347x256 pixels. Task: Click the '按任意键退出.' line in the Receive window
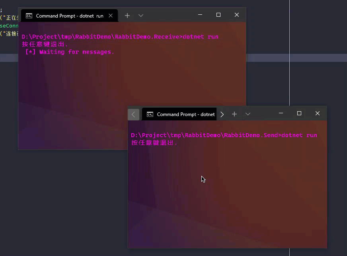[x=45, y=44]
